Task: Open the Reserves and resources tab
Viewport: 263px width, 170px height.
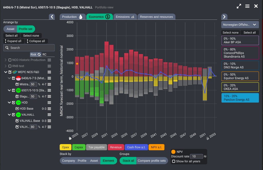Action: tap(156, 17)
